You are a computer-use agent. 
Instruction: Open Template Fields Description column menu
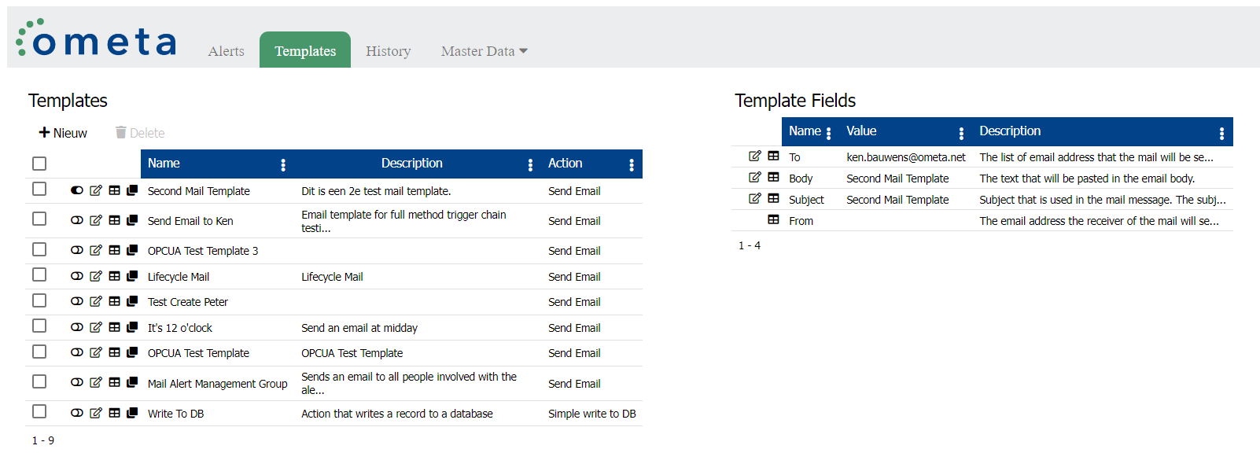click(1221, 133)
